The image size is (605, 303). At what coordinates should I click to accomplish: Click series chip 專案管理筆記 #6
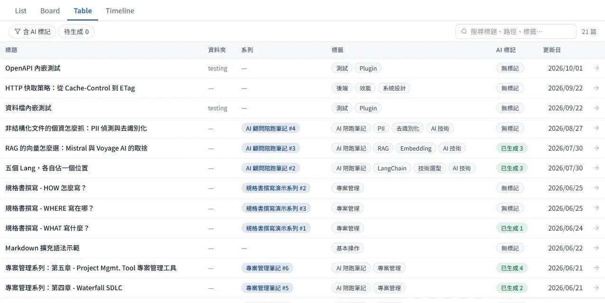[267, 268]
